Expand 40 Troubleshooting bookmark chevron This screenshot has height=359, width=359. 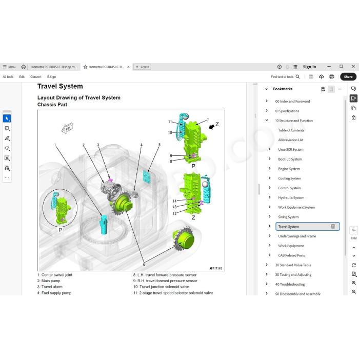(267, 284)
